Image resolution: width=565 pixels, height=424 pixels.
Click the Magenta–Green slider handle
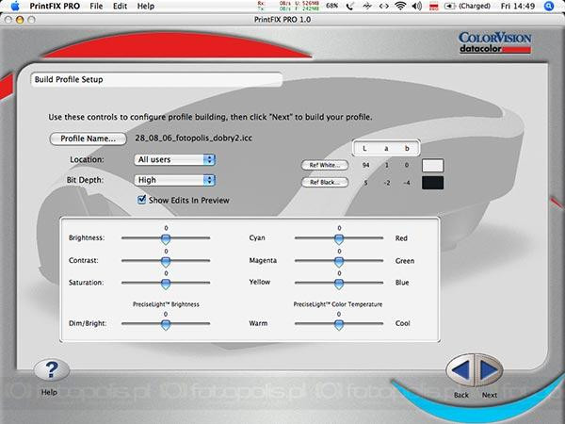point(339,261)
